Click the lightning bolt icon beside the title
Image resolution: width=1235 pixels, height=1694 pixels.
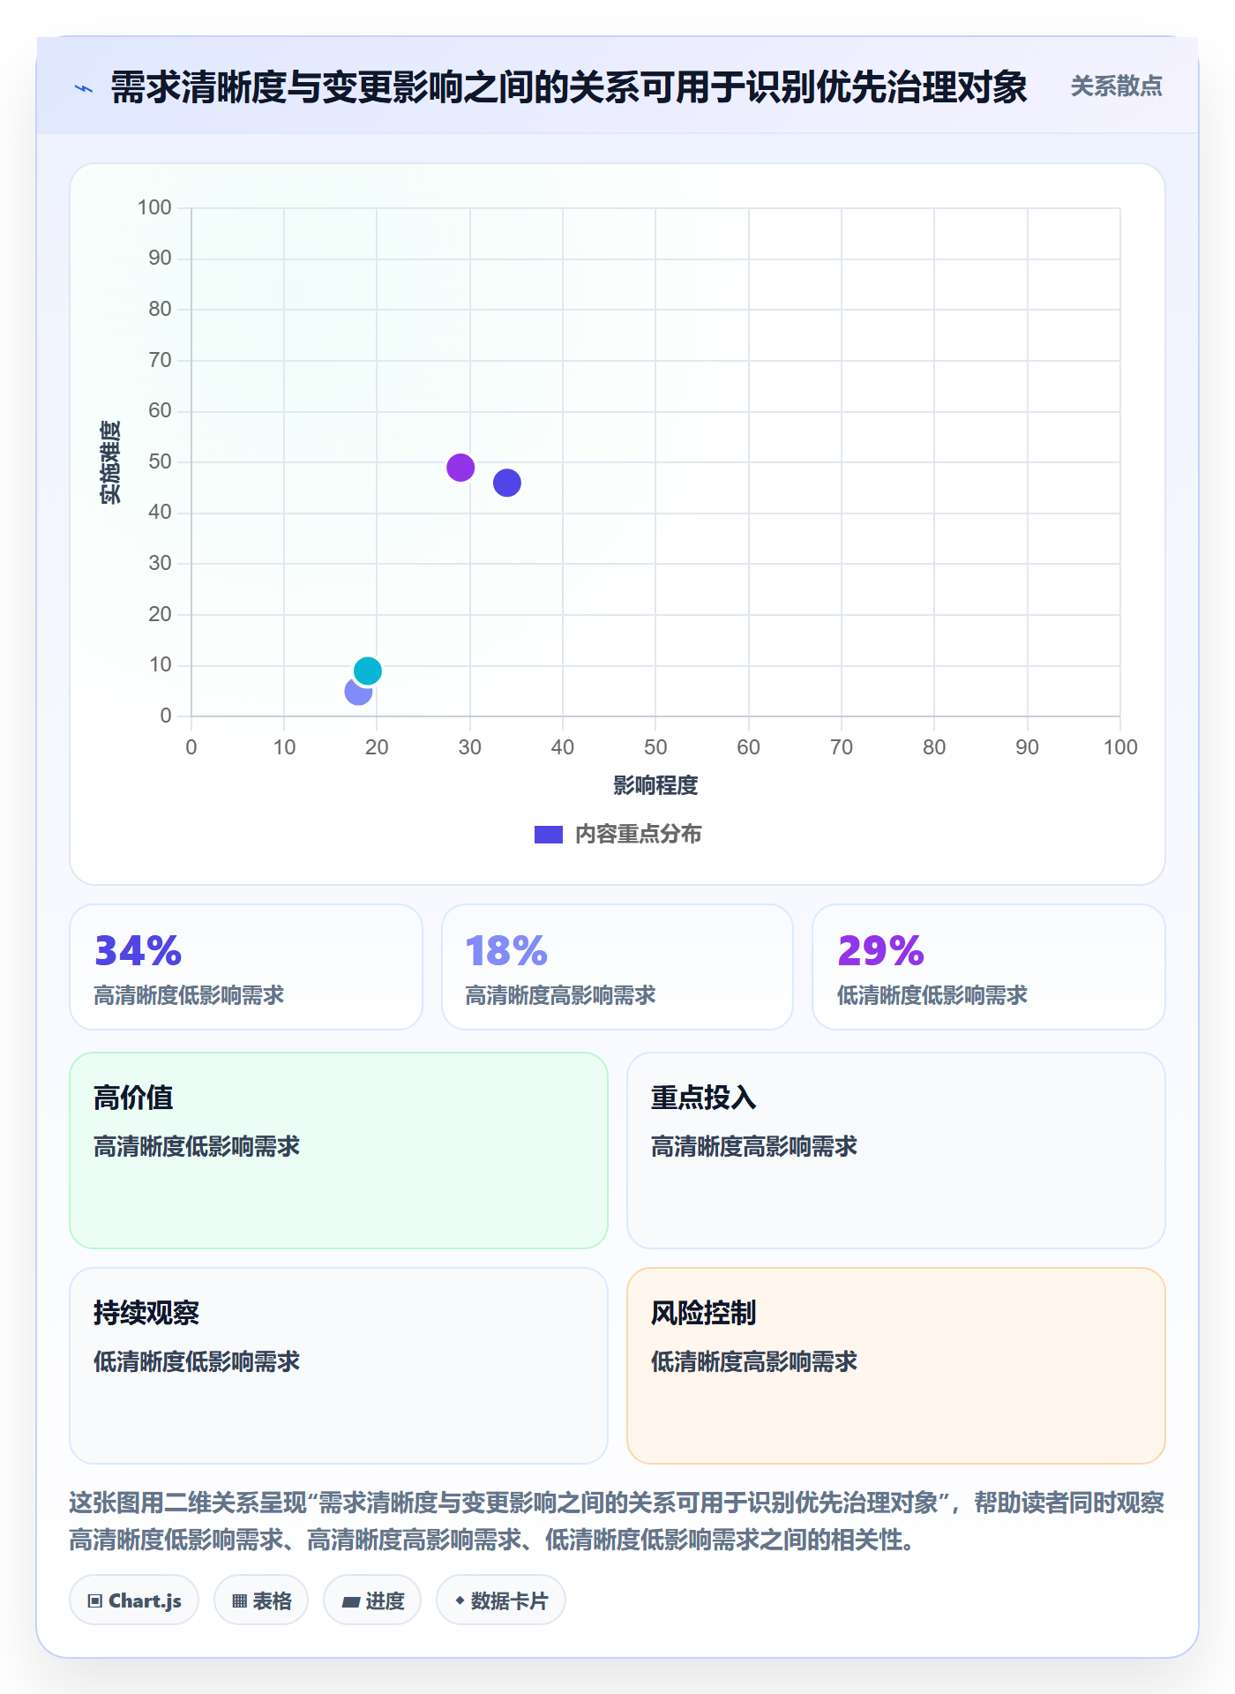pos(84,88)
